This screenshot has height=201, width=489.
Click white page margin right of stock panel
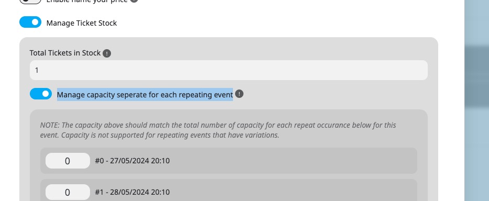(x=451, y=118)
